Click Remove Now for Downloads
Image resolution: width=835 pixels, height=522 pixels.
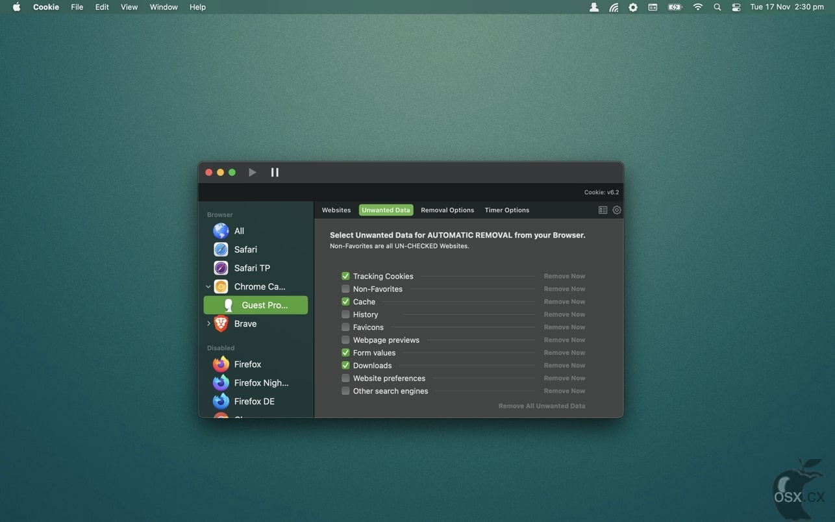click(x=564, y=366)
